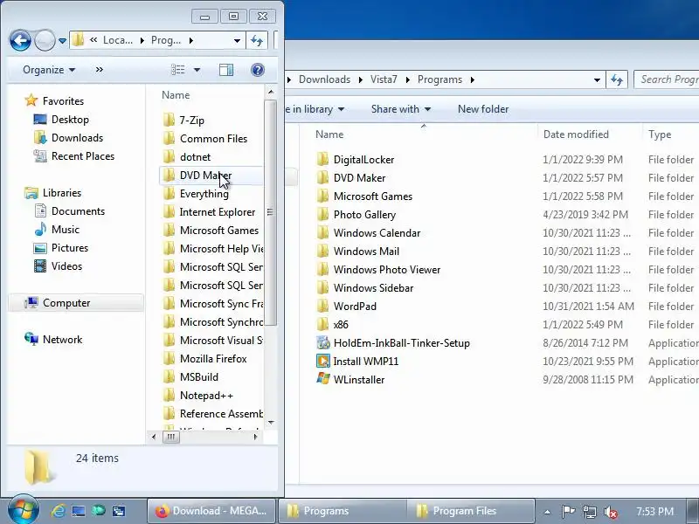Click Vista7 in the breadcrumb path

pos(384,79)
